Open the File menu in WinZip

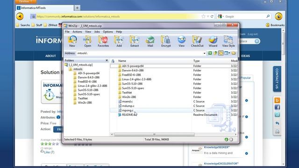pyautogui.click(x=67, y=32)
